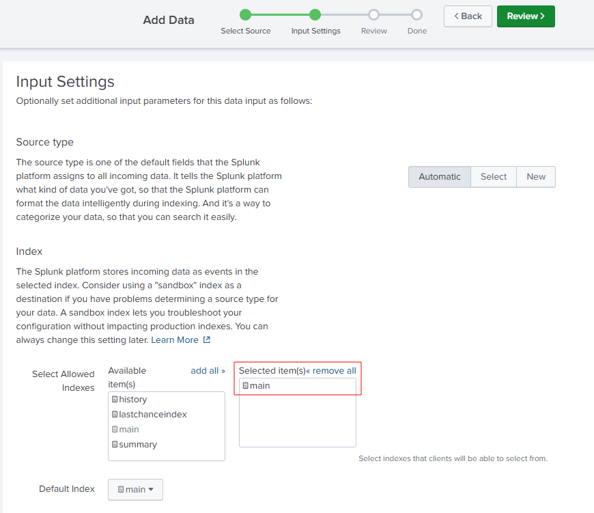Click the add all link

tap(208, 370)
